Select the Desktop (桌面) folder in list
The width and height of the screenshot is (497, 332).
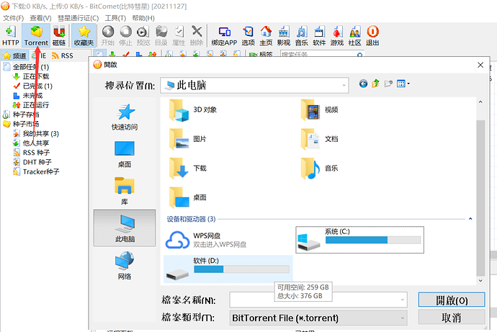(188, 197)
